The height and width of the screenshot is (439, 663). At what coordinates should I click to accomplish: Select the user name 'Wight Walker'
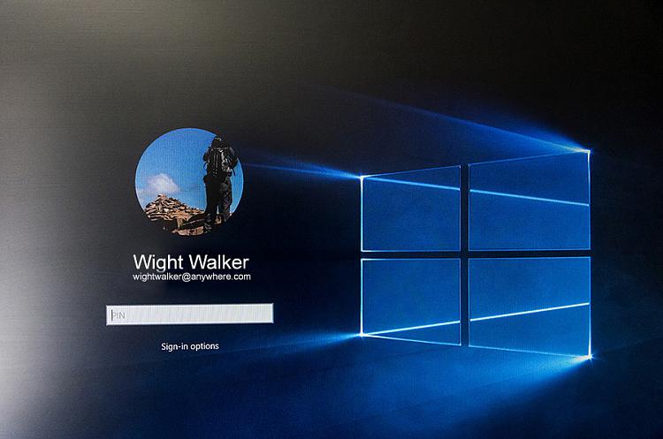[191, 262]
